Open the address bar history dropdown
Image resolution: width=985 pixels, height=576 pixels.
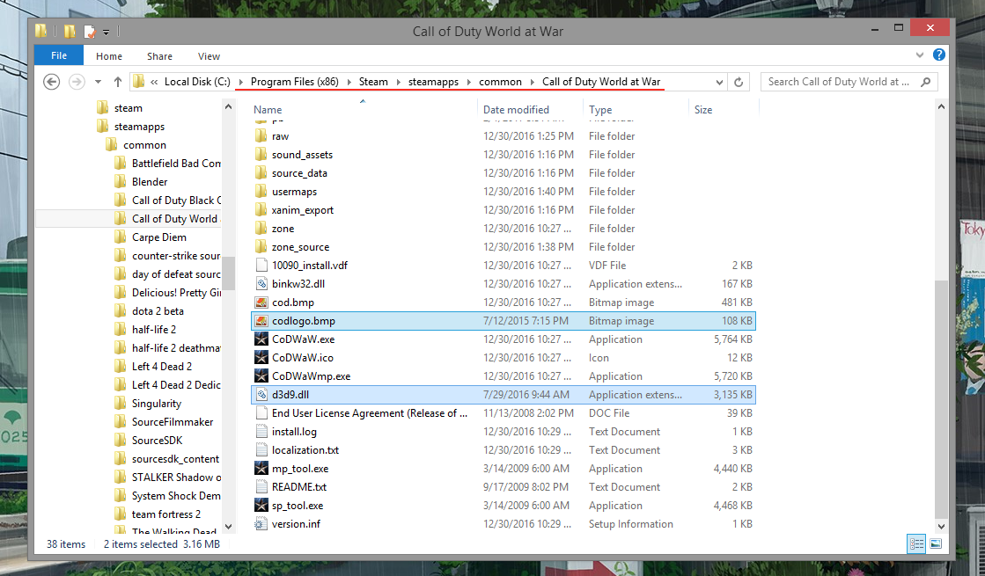(719, 82)
